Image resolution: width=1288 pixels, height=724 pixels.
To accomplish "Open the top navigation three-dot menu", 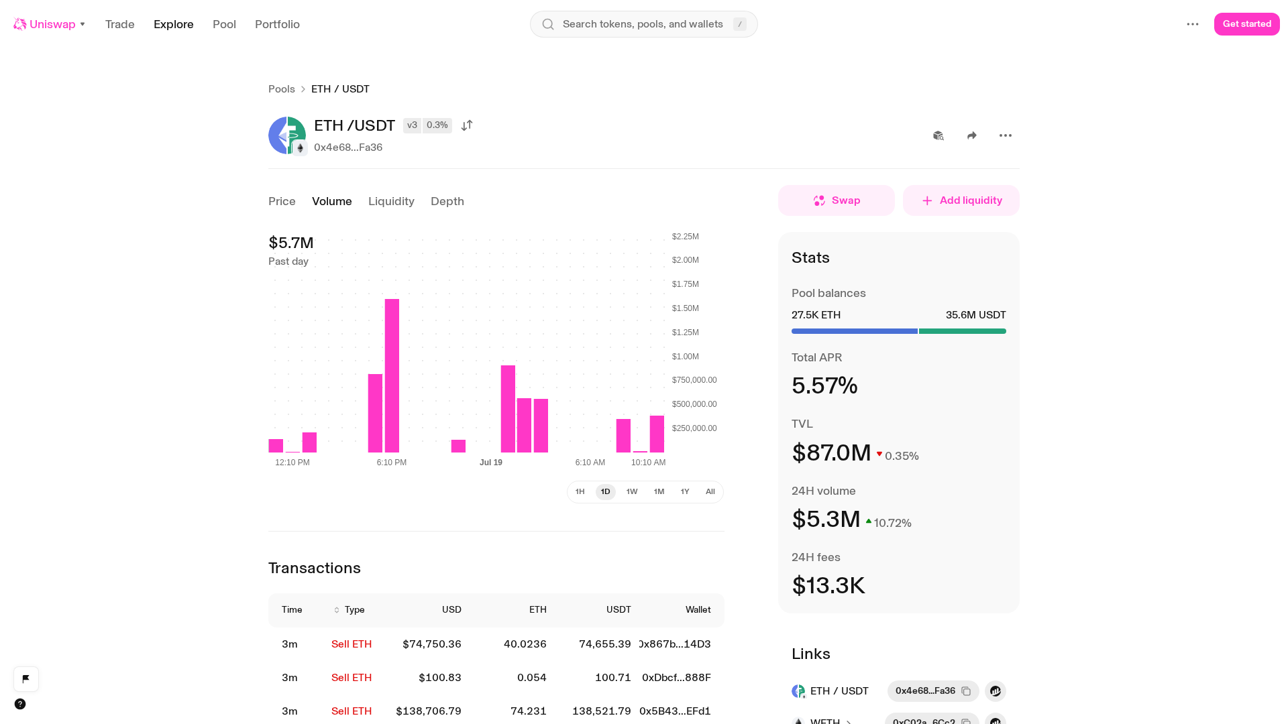I will click(1193, 24).
